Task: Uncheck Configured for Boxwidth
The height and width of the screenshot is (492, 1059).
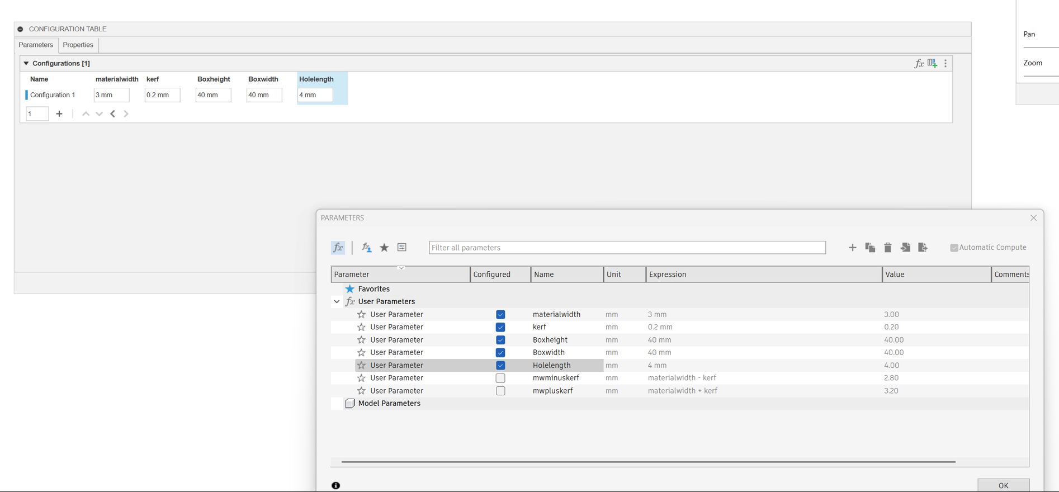Action: coord(500,352)
